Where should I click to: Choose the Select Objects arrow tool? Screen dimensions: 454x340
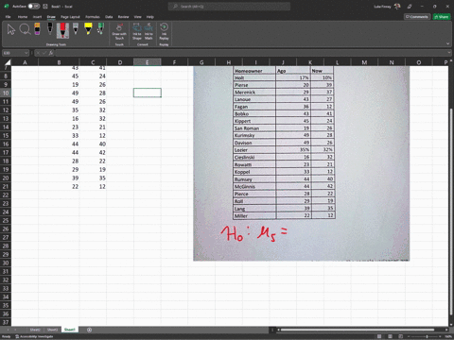(11, 29)
